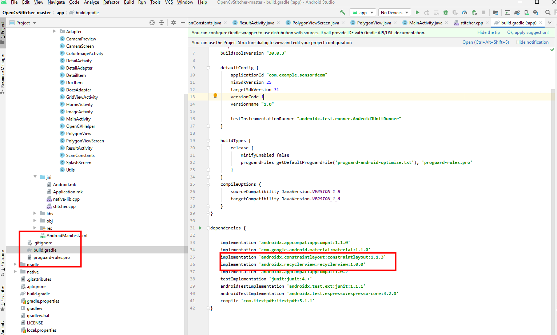The image size is (557, 335).
Task: Expand the obj folder
Action: pos(35,221)
